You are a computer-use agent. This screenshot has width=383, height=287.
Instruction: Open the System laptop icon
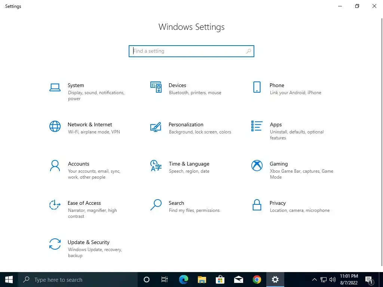pyautogui.click(x=55, y=87)
